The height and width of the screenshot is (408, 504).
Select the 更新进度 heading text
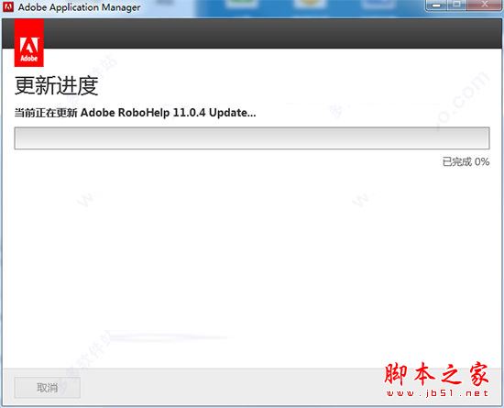(56, 86)
